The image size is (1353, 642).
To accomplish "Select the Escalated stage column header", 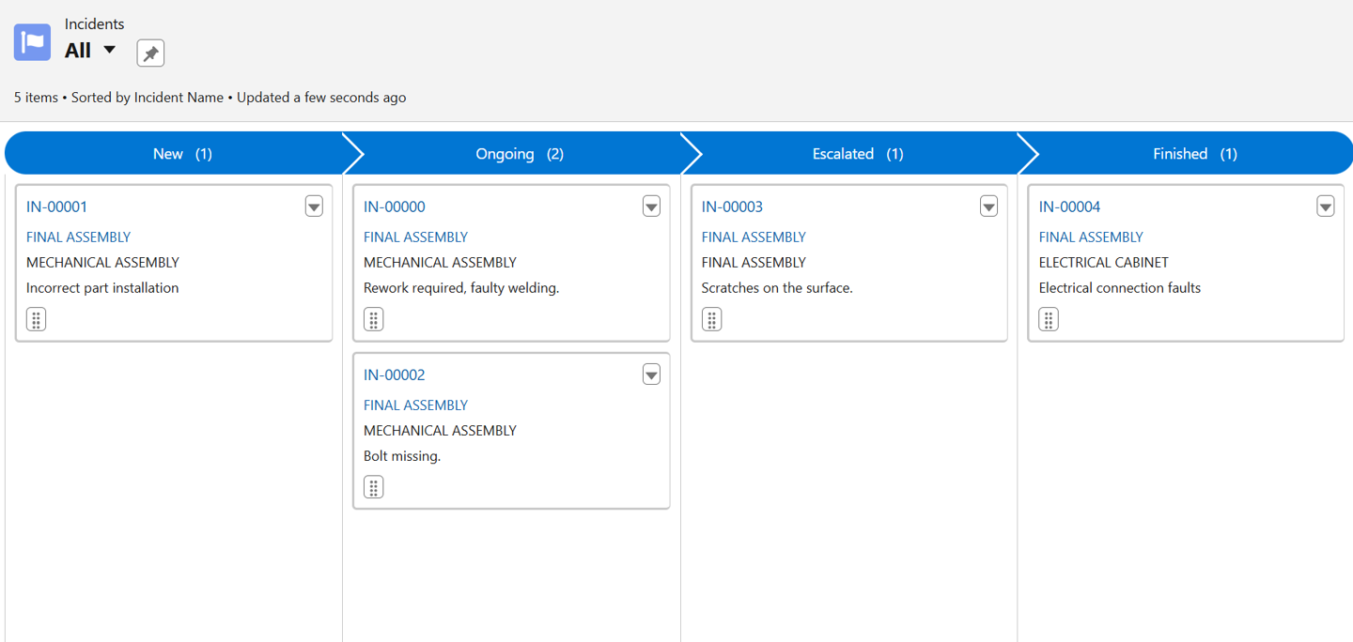I will point(856,154).
